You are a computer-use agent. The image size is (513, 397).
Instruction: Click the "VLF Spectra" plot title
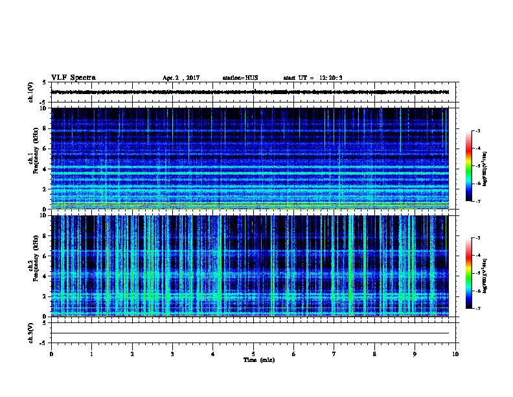click(x=73, y=78)
